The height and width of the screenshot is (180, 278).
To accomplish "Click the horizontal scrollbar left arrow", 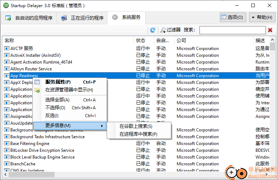I will [5, 175].
